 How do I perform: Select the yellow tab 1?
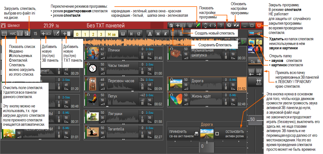[x=85, y=34]
